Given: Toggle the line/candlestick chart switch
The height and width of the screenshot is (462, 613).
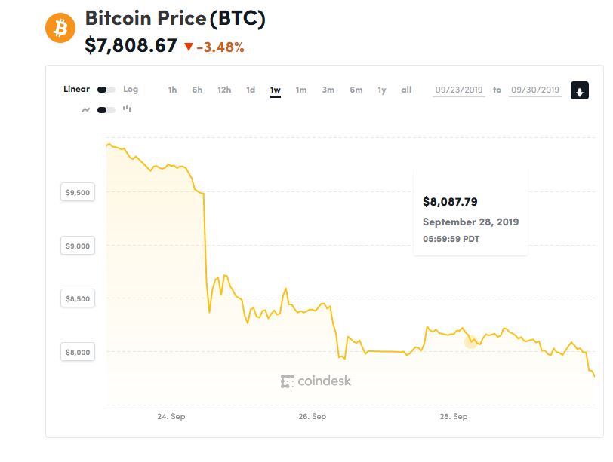Looking at the screenshot, I should [x=106, y=109].
